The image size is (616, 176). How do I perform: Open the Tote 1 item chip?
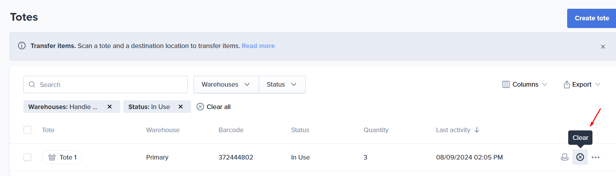62,157
